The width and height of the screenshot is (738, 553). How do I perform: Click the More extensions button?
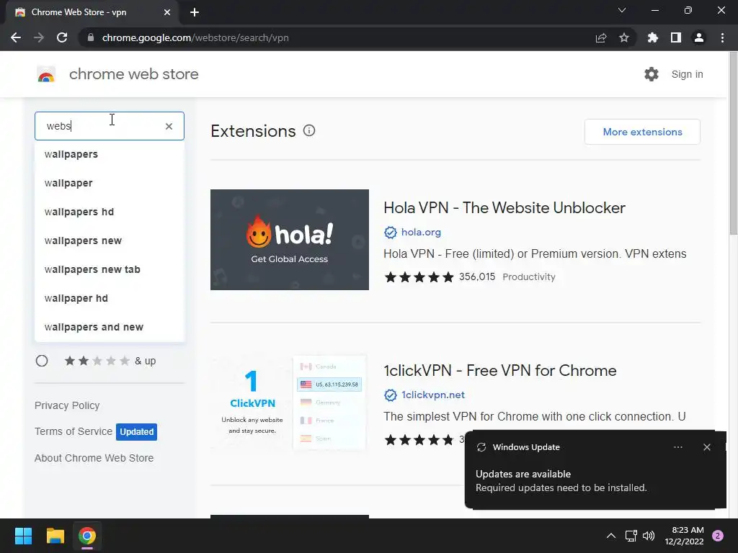[x=642, y=132]
